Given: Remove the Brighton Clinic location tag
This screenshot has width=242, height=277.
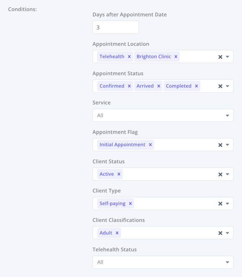Looking at the screenshot, I should (176, 57).
